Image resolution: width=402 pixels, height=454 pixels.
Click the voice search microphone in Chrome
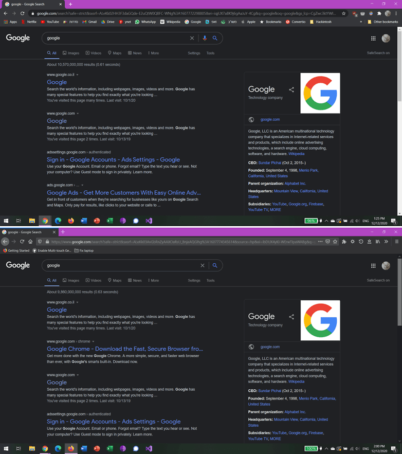tap(205, 38)
